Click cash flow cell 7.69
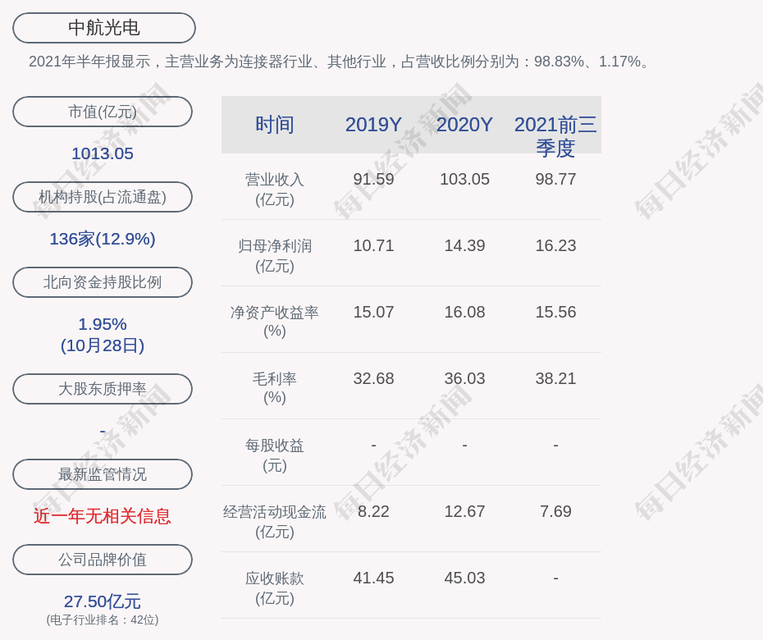The height and width of the screenshot is (640, 763). (x=555, y=511)
